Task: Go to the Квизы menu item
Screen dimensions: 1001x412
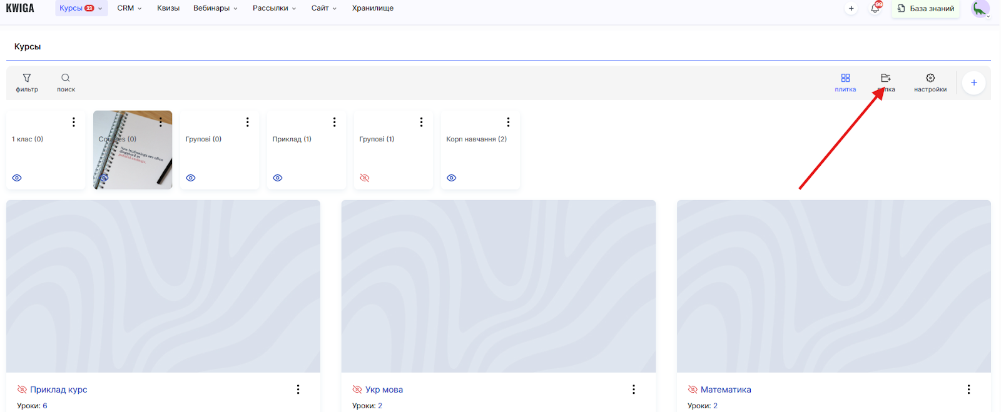Action: (x=168, y=8)
